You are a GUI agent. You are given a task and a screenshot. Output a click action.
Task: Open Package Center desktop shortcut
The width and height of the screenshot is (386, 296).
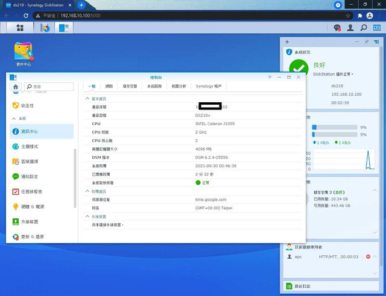tap(24, 54)
